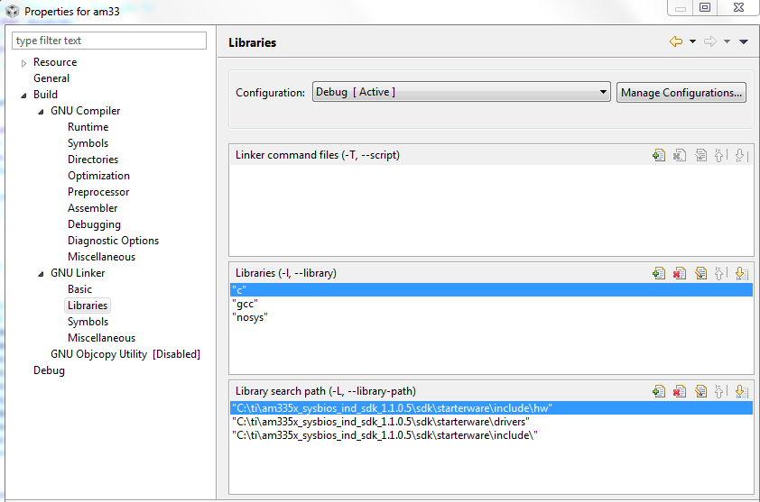
Task: Select the starterware\drivers search path
Action: 492,422
